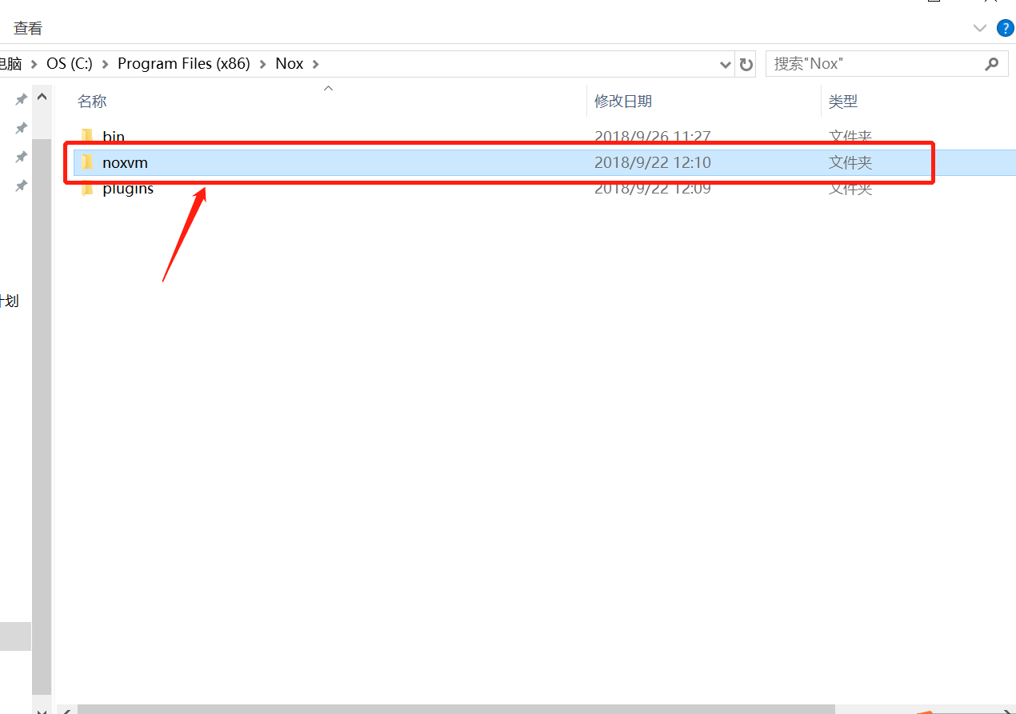The image size is (1016, 714).
Task: Click the topmost pin icon in navigation pane
Action: pos(22,99)
